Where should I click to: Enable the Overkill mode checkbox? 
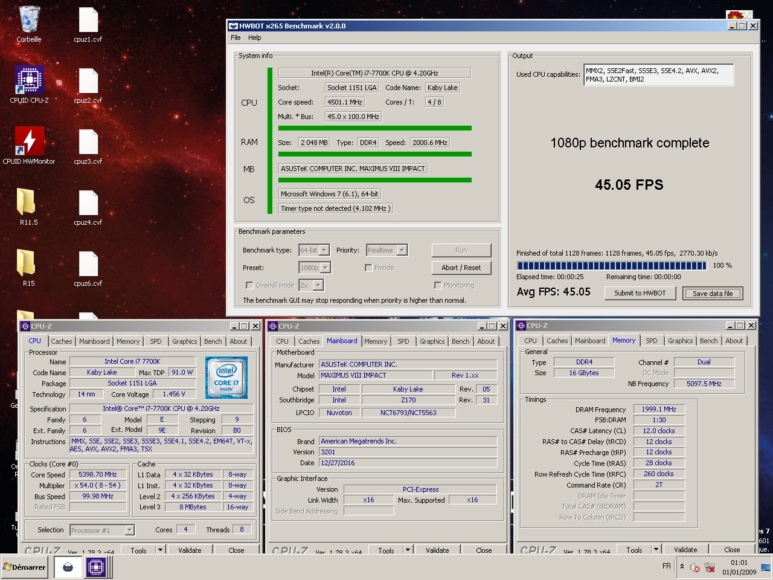click(249, 285)
